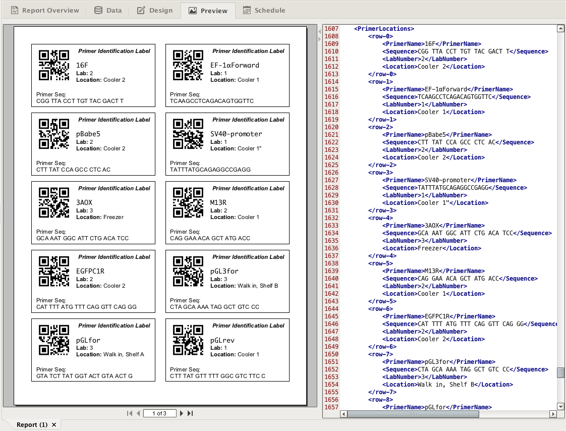Click the Preview tab icon
This screenshot has width=566, height=431.
point(194,10)
